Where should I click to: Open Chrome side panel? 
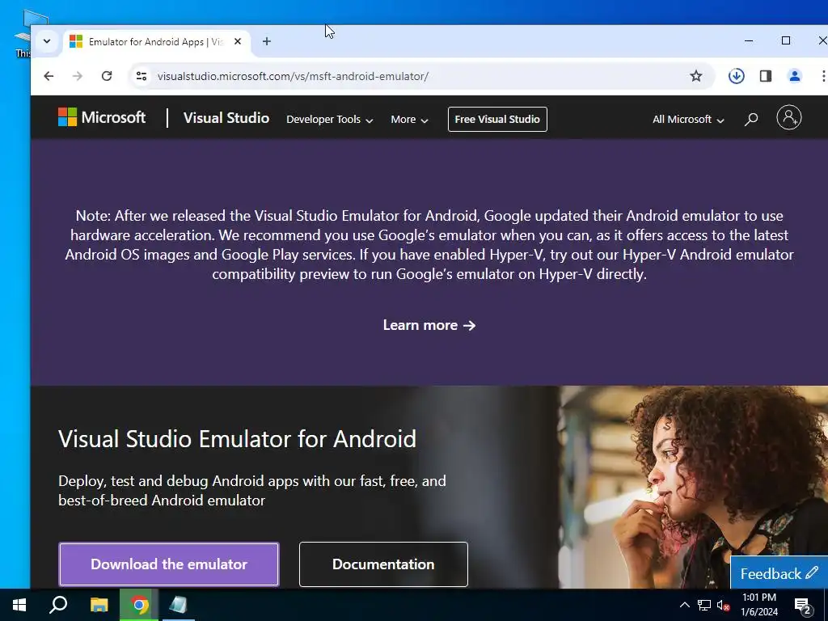(765, 76)
